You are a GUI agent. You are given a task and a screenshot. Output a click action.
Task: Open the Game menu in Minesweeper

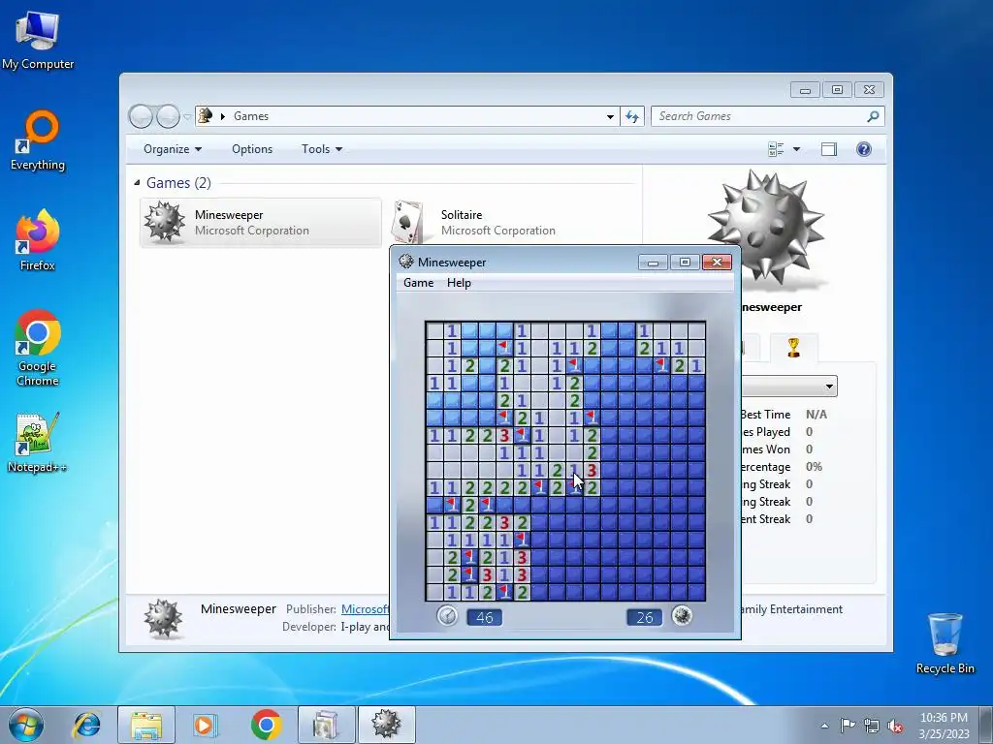point(419,283)
